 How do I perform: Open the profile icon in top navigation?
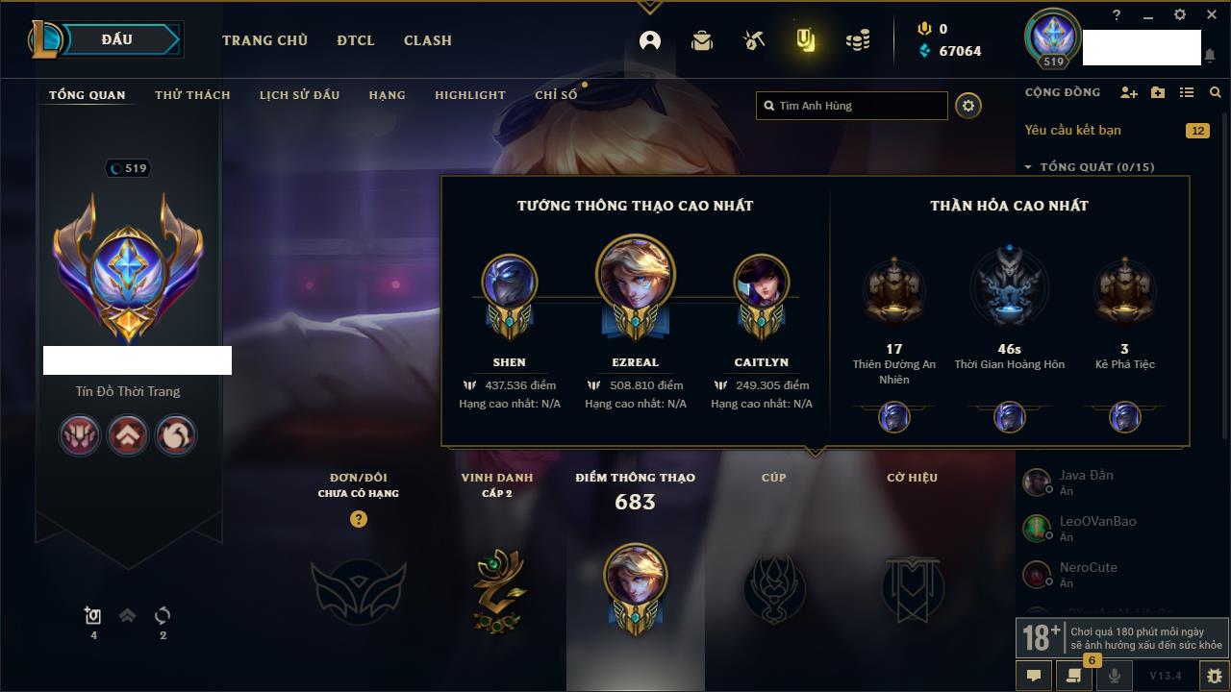(x=650, y=40)
